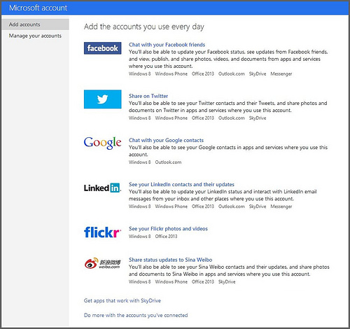The width and height of the screenshot is (350, 329).
Task: Click Chat with your Google contacts link
Action: point(166,140)
